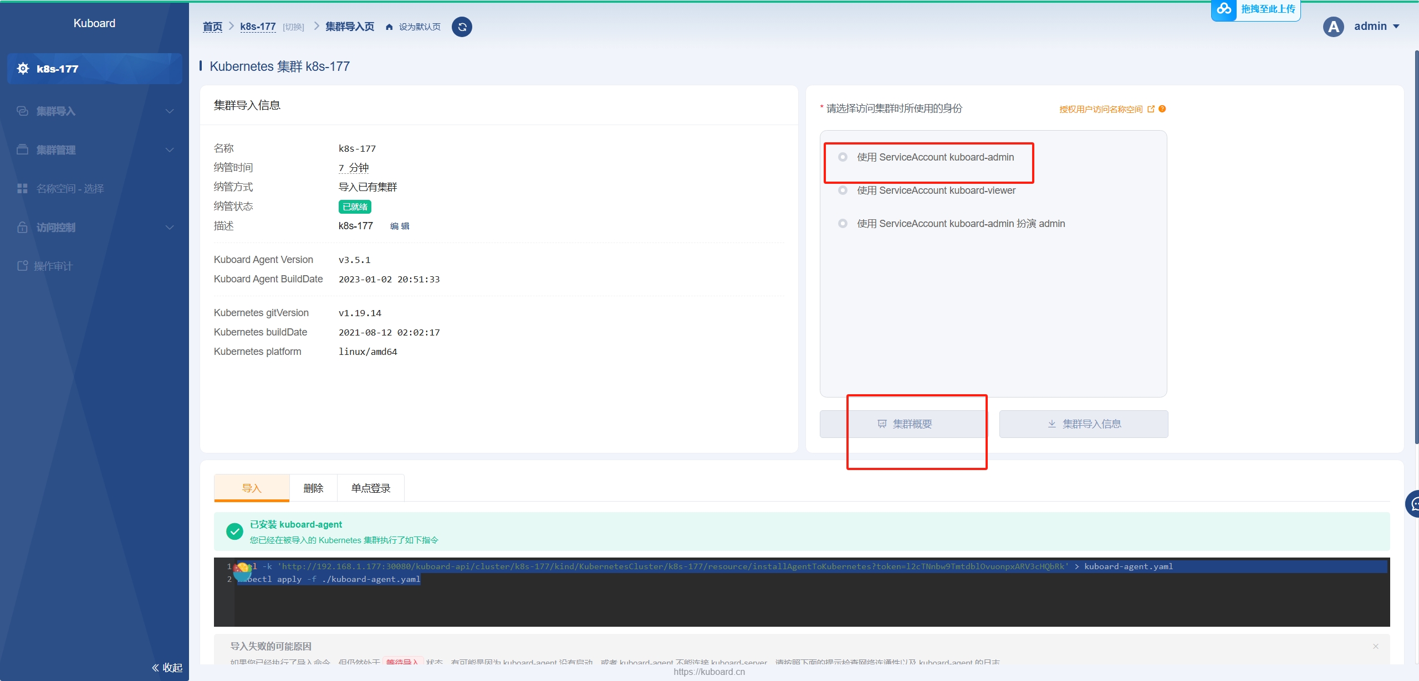The width and height of the screenshot is (1419, 681).
Task: Click 导入已有集群 management mode value
Action: tap(368, 187)
